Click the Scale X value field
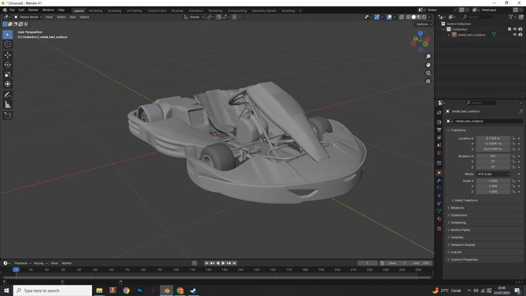Viewport: 526px width, 296px height. tap(492, 181)
